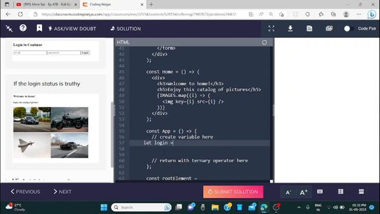Image resolution: width=380 pixels, height=214 pixels.
Task: Open the weather widget on taskbar
Action: click(15, 207)
